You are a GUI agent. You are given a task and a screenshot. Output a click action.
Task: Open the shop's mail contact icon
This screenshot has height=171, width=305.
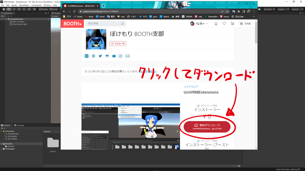pos(128,56)
